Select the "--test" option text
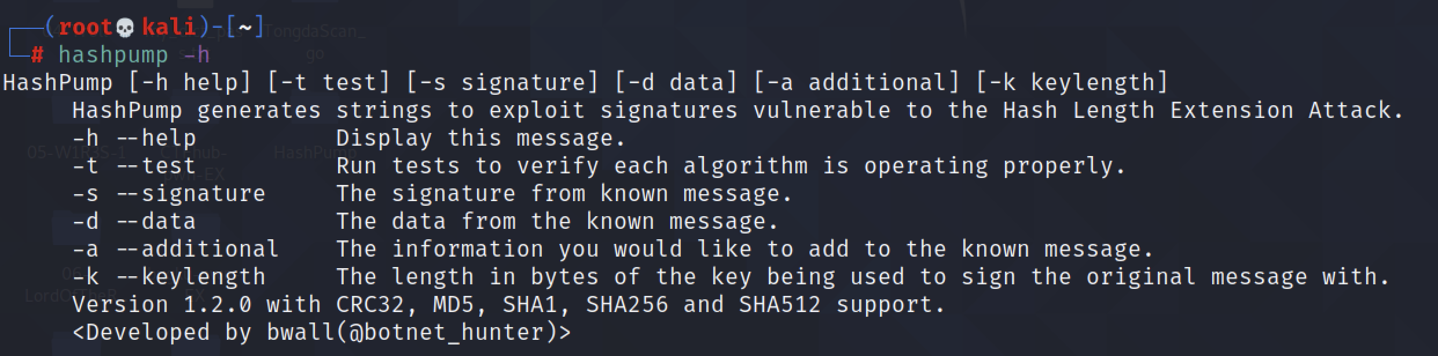The height and width of the screenshot is (356, 1438). pyautogui.click(x=156, y=166)
